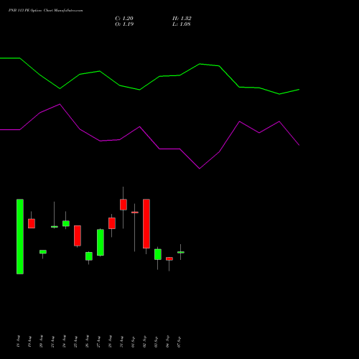Select the 18 Aug date axis label
Image resolution: width=359 pixels, height=359 pixels.
[x=19, y=341]
